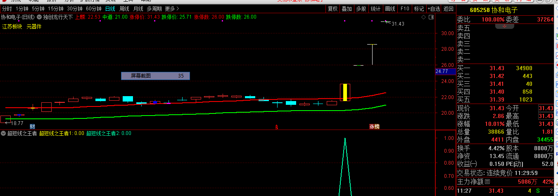Click the 复权 toolbar button
This screenshot has height=196, width=558.
click(x=332, y=9)
